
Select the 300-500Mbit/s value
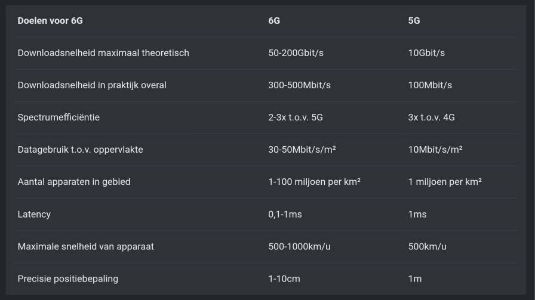pyautogui.click(x=299, y=85)
